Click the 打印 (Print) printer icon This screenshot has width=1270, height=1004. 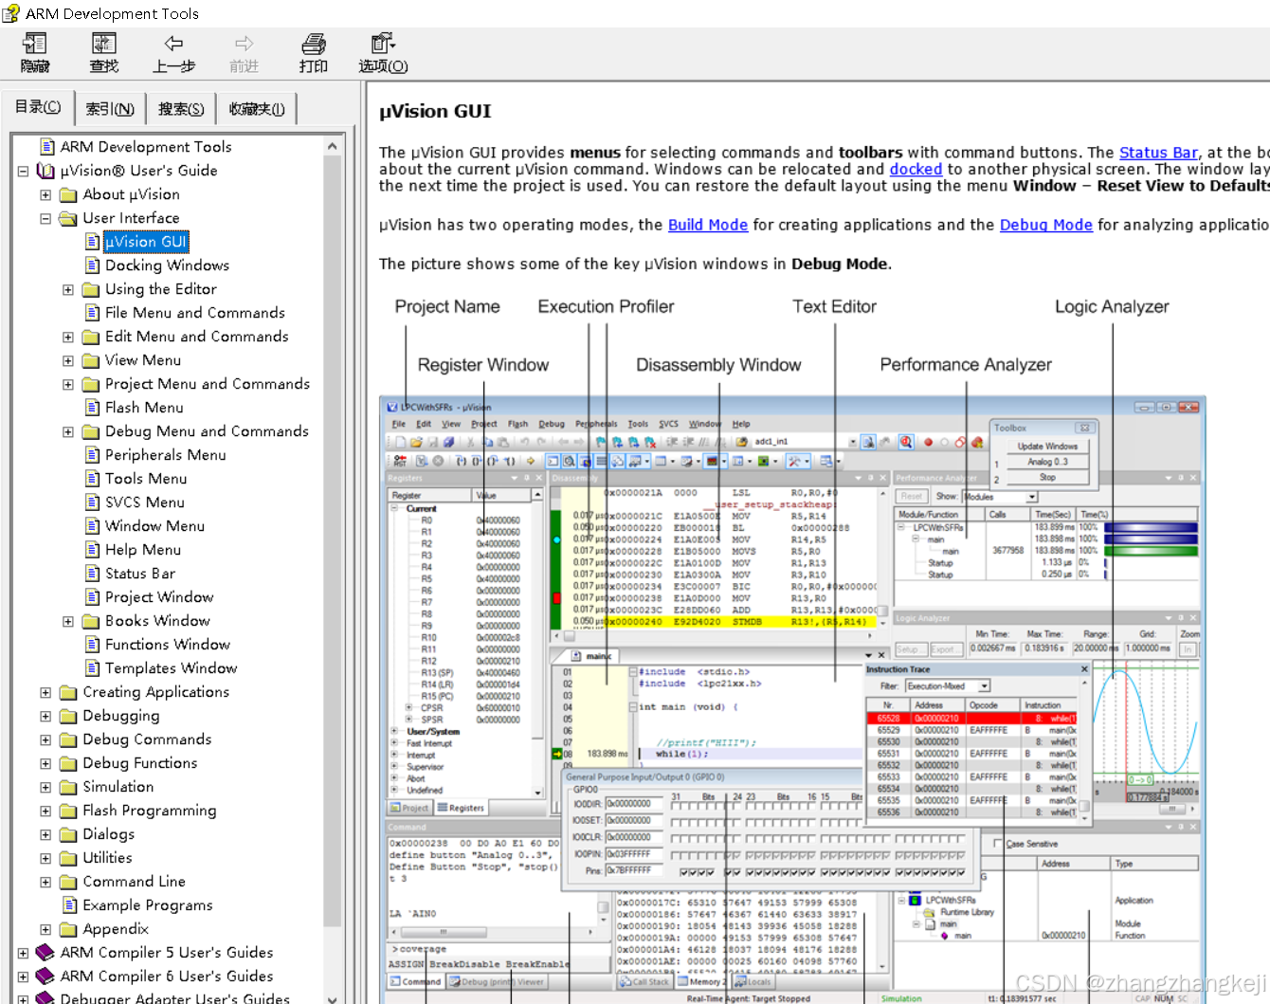point(314,44)
